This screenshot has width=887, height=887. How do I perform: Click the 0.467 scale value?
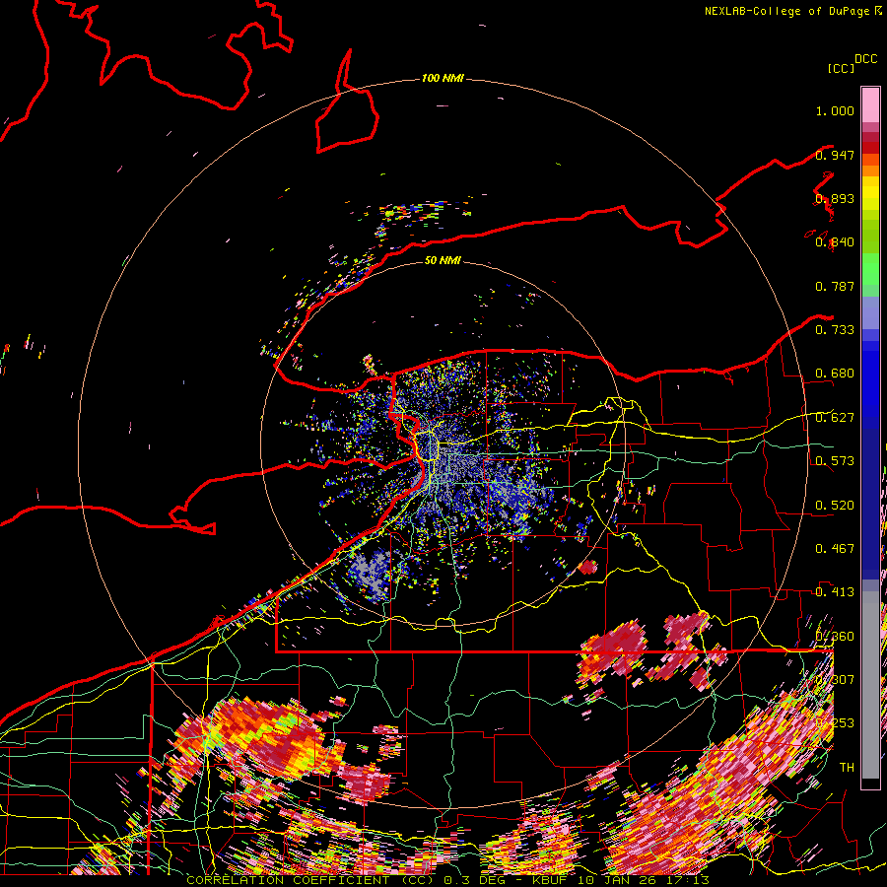(x=835, y=549)
